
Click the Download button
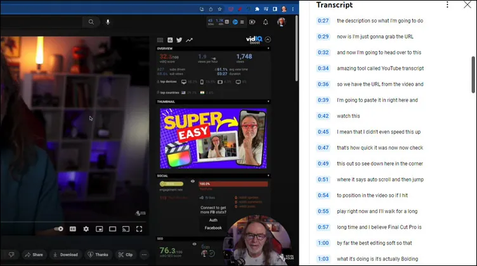tap(66, 255)
